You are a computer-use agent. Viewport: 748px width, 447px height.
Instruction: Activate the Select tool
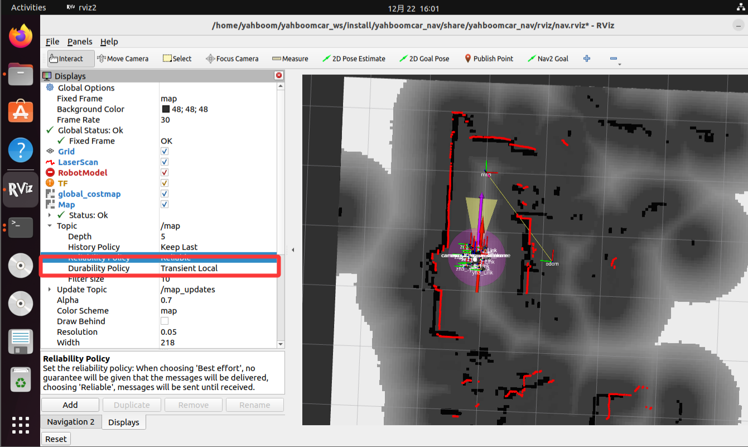tap(177, 59)
